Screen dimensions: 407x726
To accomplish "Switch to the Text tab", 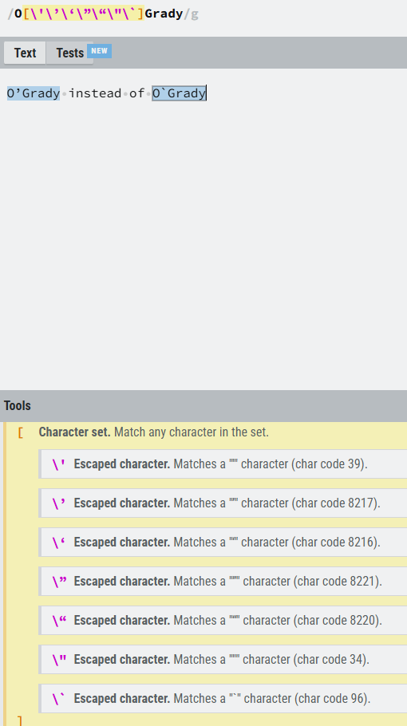I will click(25, 53).
